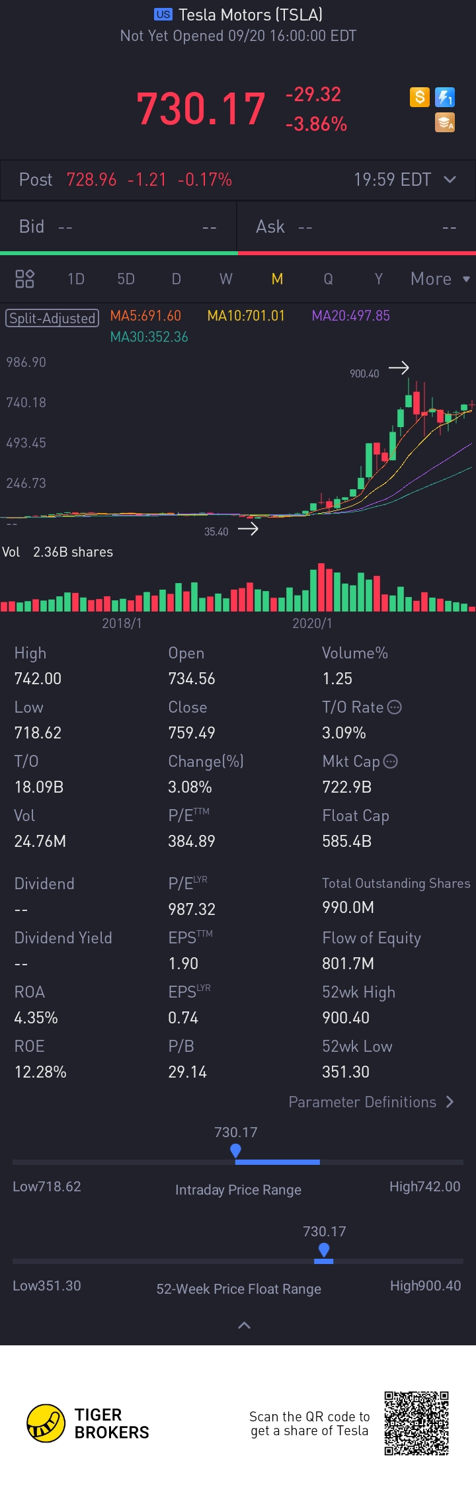The height and width of the screenshot is (1502, 476).
Task: Switch to the Q quarterly chart tab
Action: (x=328, y=279)
